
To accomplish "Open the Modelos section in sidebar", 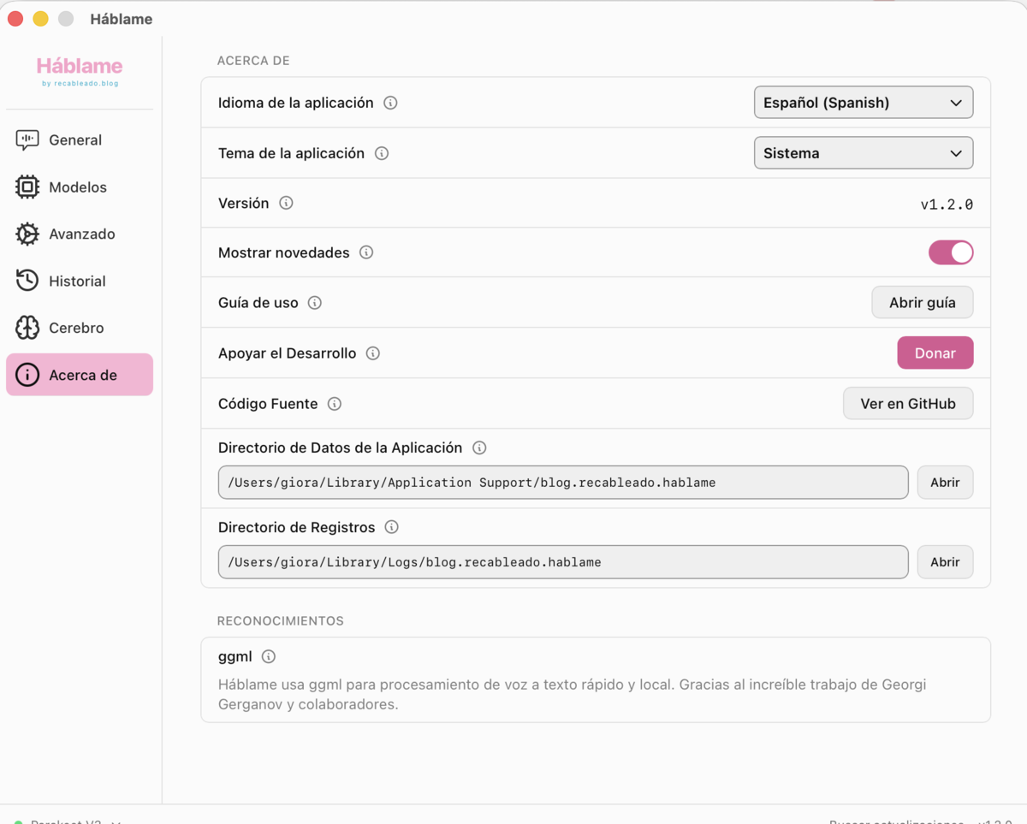I will tap(79, 187).
